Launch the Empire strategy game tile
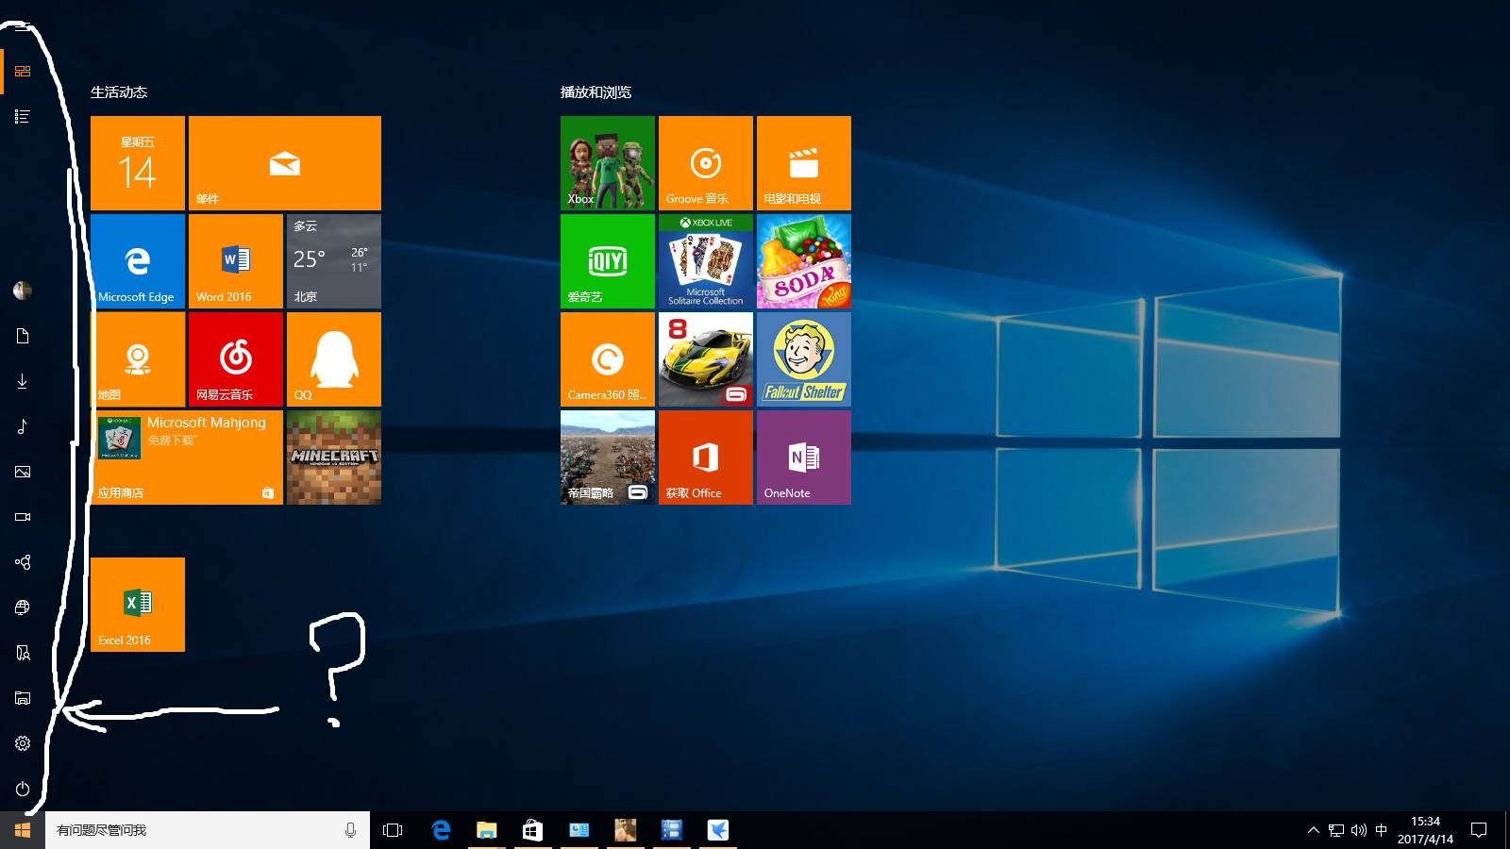This screenshot has height=849, width=1510. (608, 458)
